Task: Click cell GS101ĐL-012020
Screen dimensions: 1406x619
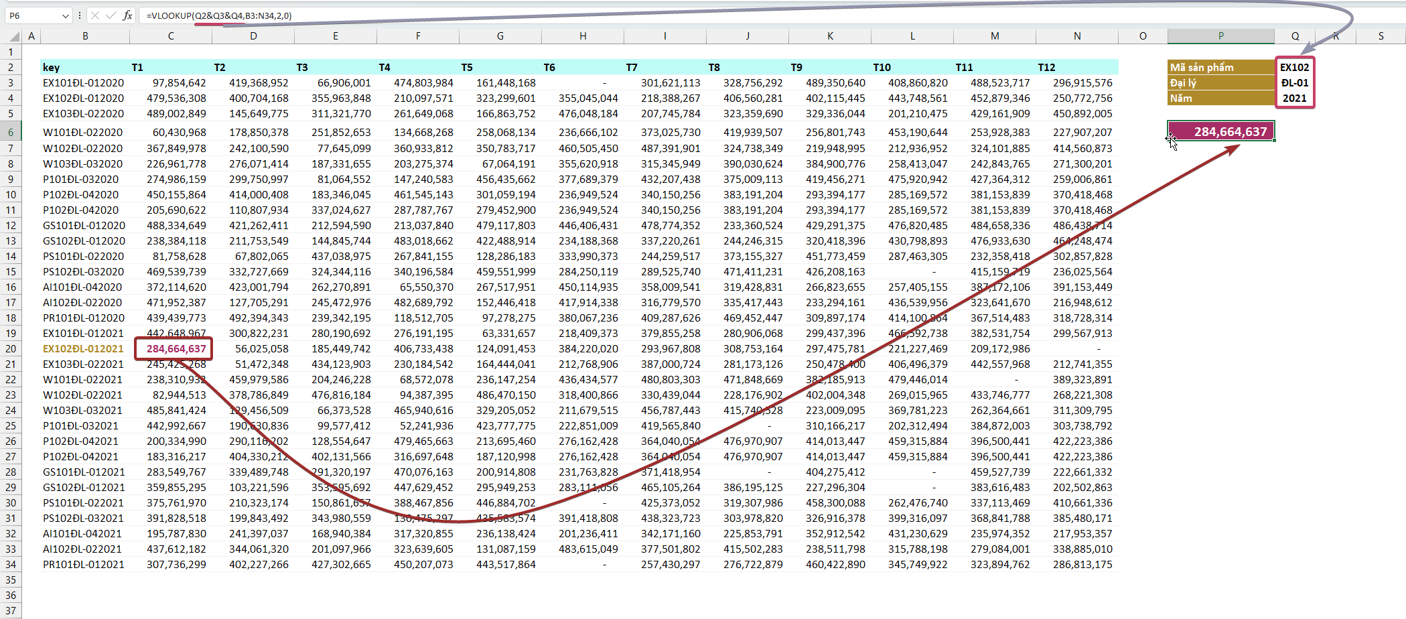Action: click(x=85, y=226)
